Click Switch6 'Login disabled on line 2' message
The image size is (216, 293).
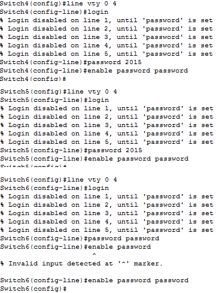107,205
